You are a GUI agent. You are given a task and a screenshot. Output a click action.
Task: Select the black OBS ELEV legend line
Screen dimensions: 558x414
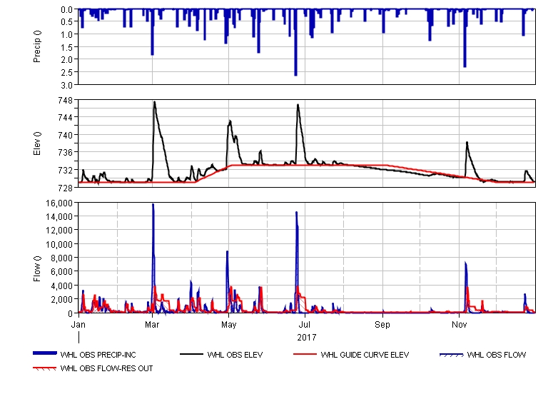(x=191, y=354)
